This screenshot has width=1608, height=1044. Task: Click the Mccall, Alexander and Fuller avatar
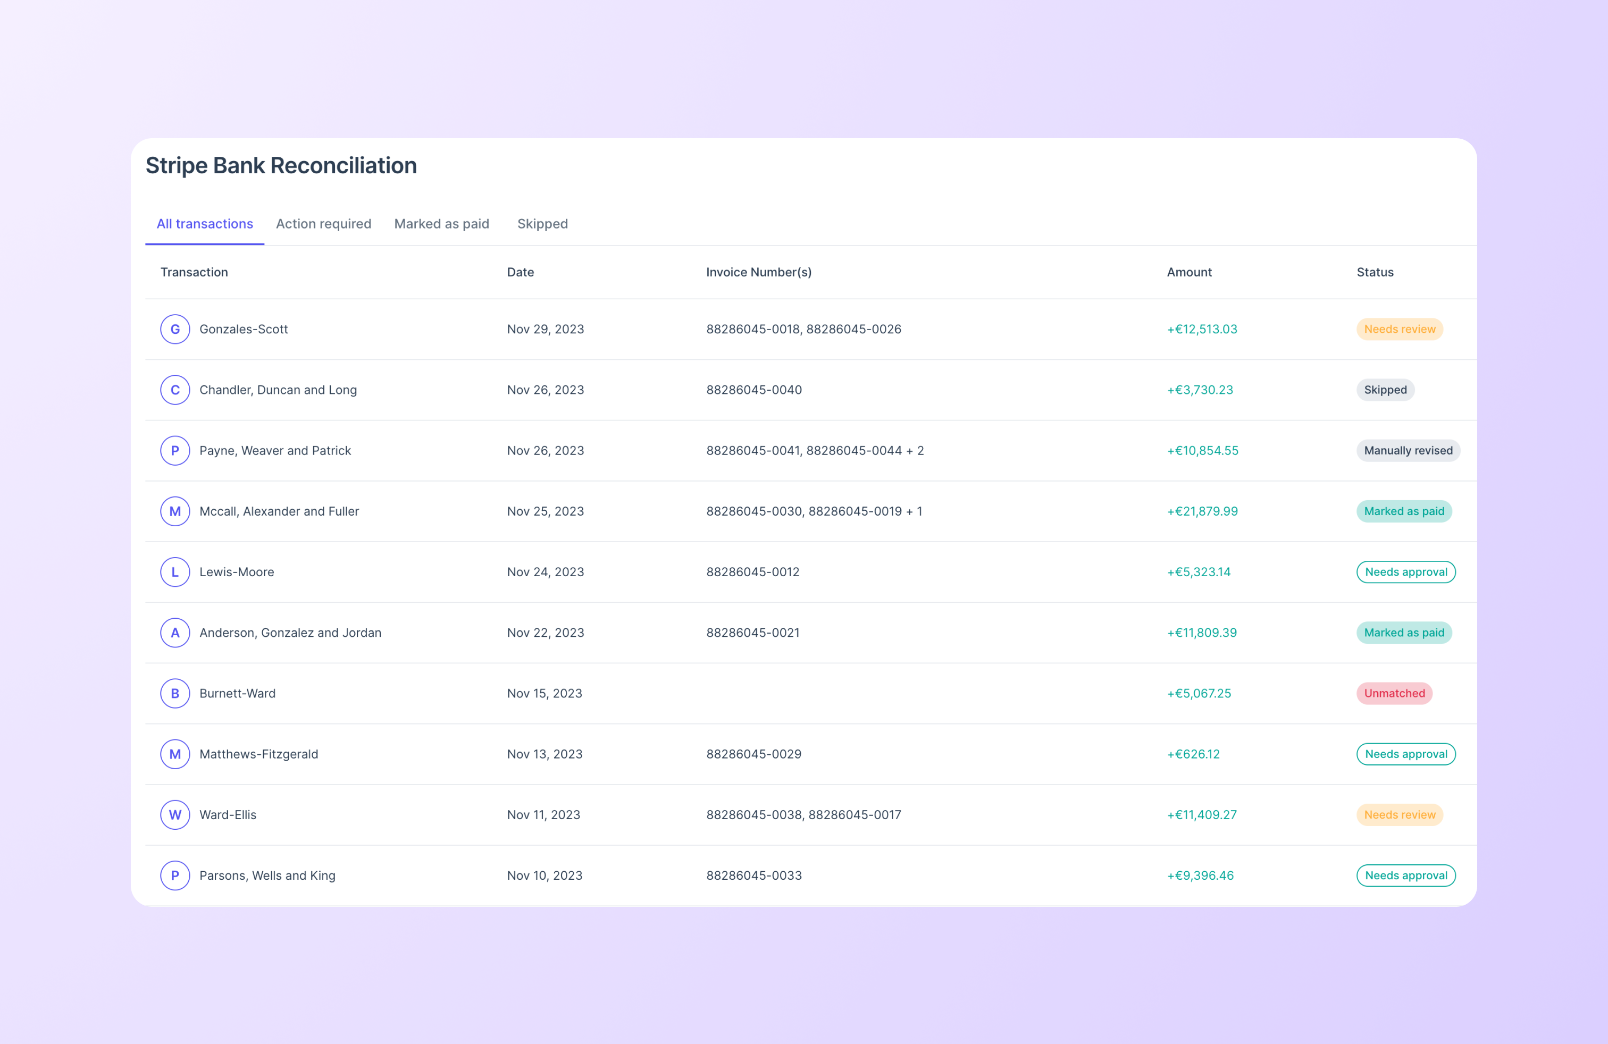tap(175, 511)
